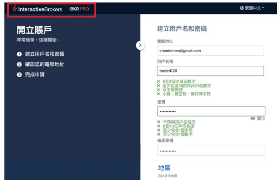
Task: Click the X icon beside 不得與用戶名相同
Action: coord(159,122)
